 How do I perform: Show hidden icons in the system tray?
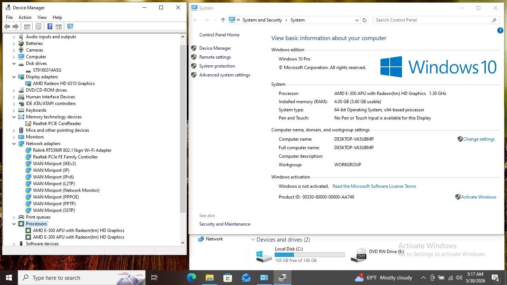coord(423,278)
